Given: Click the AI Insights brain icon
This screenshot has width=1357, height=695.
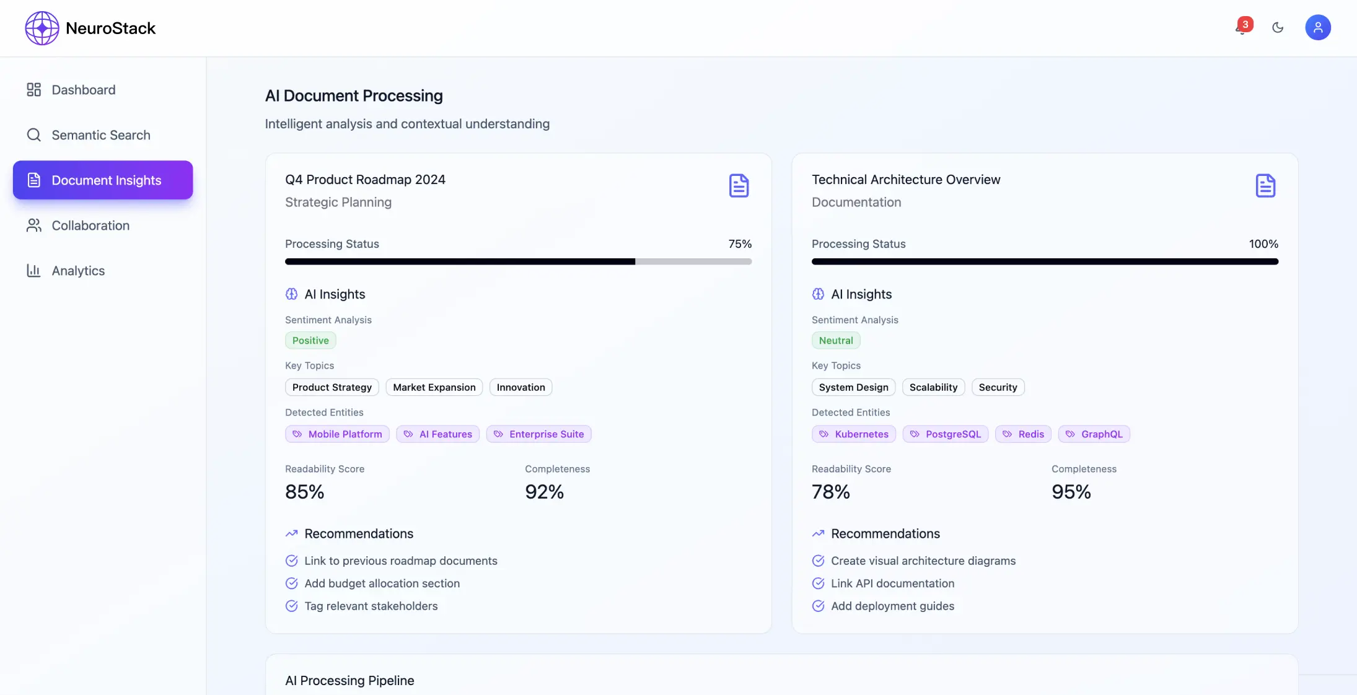Looking at the screenshot, I should pyautogui.click(x=292, y=294).
